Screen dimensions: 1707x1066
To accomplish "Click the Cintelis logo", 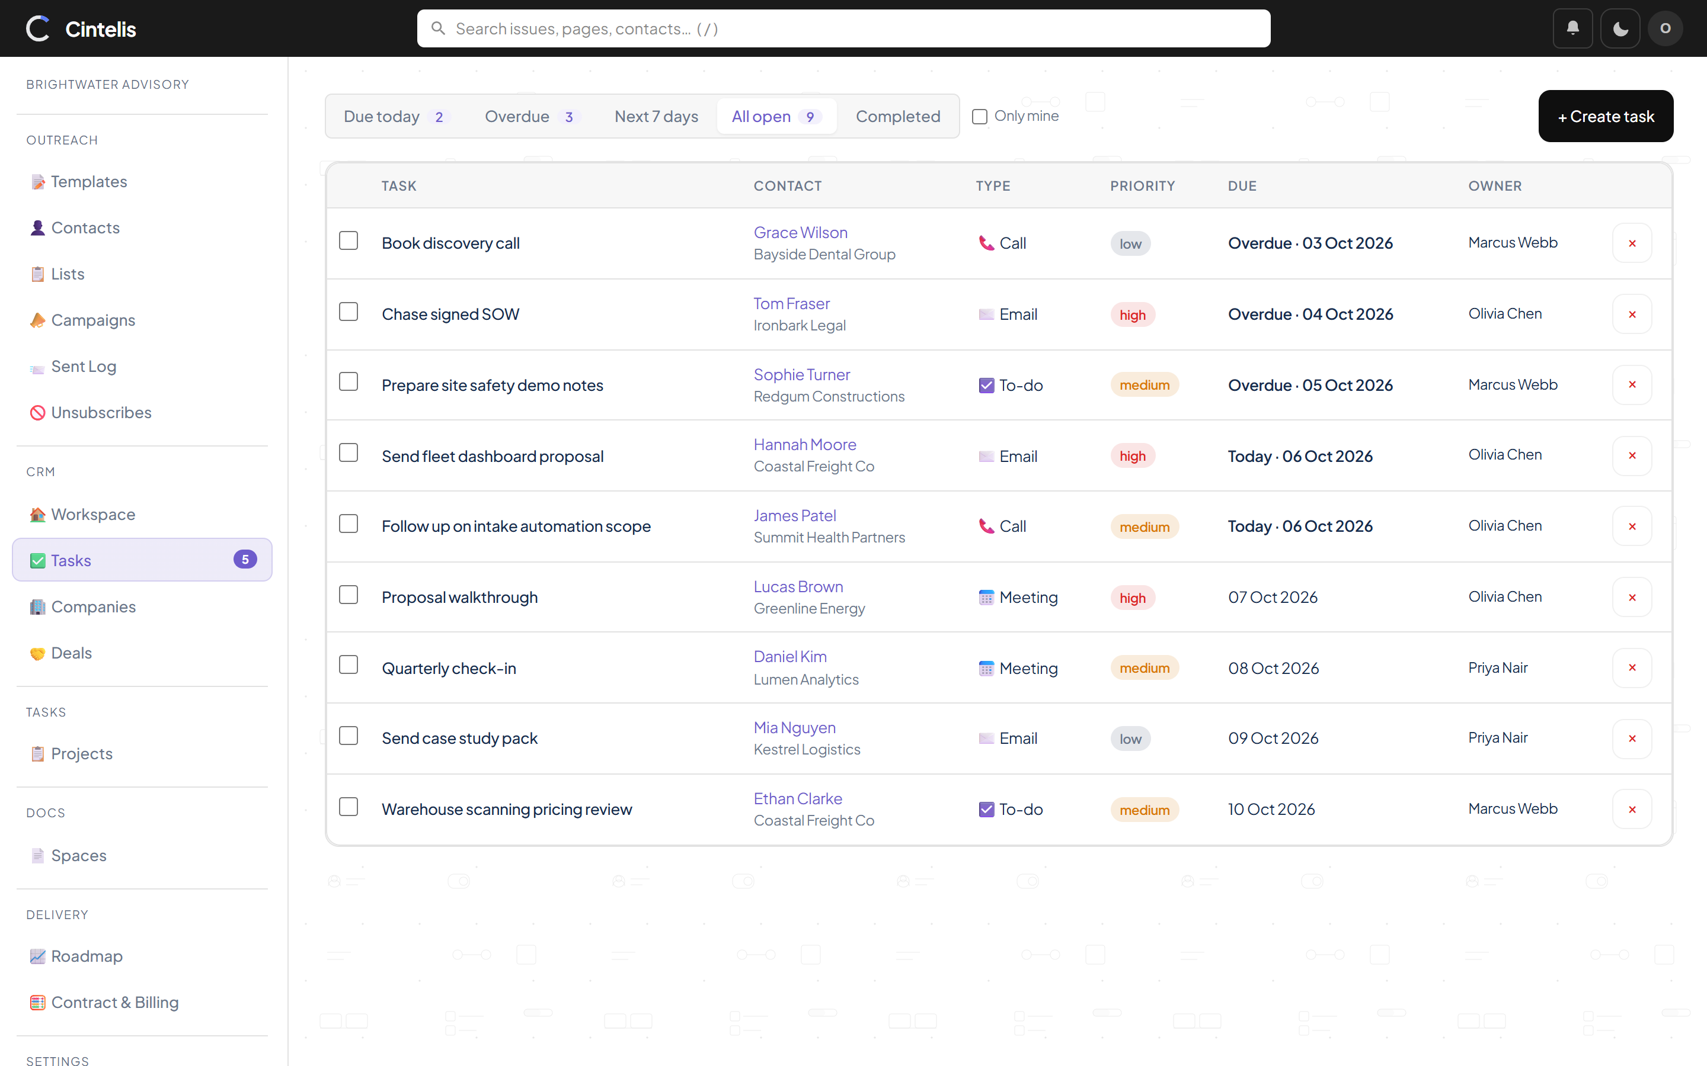I will tap(81, 28).
